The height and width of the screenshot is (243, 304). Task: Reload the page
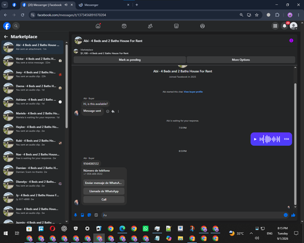22,15
